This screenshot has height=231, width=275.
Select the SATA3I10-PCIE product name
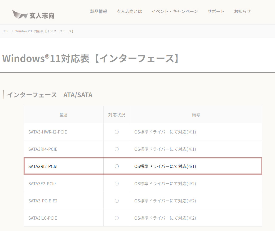click(43, 218)
